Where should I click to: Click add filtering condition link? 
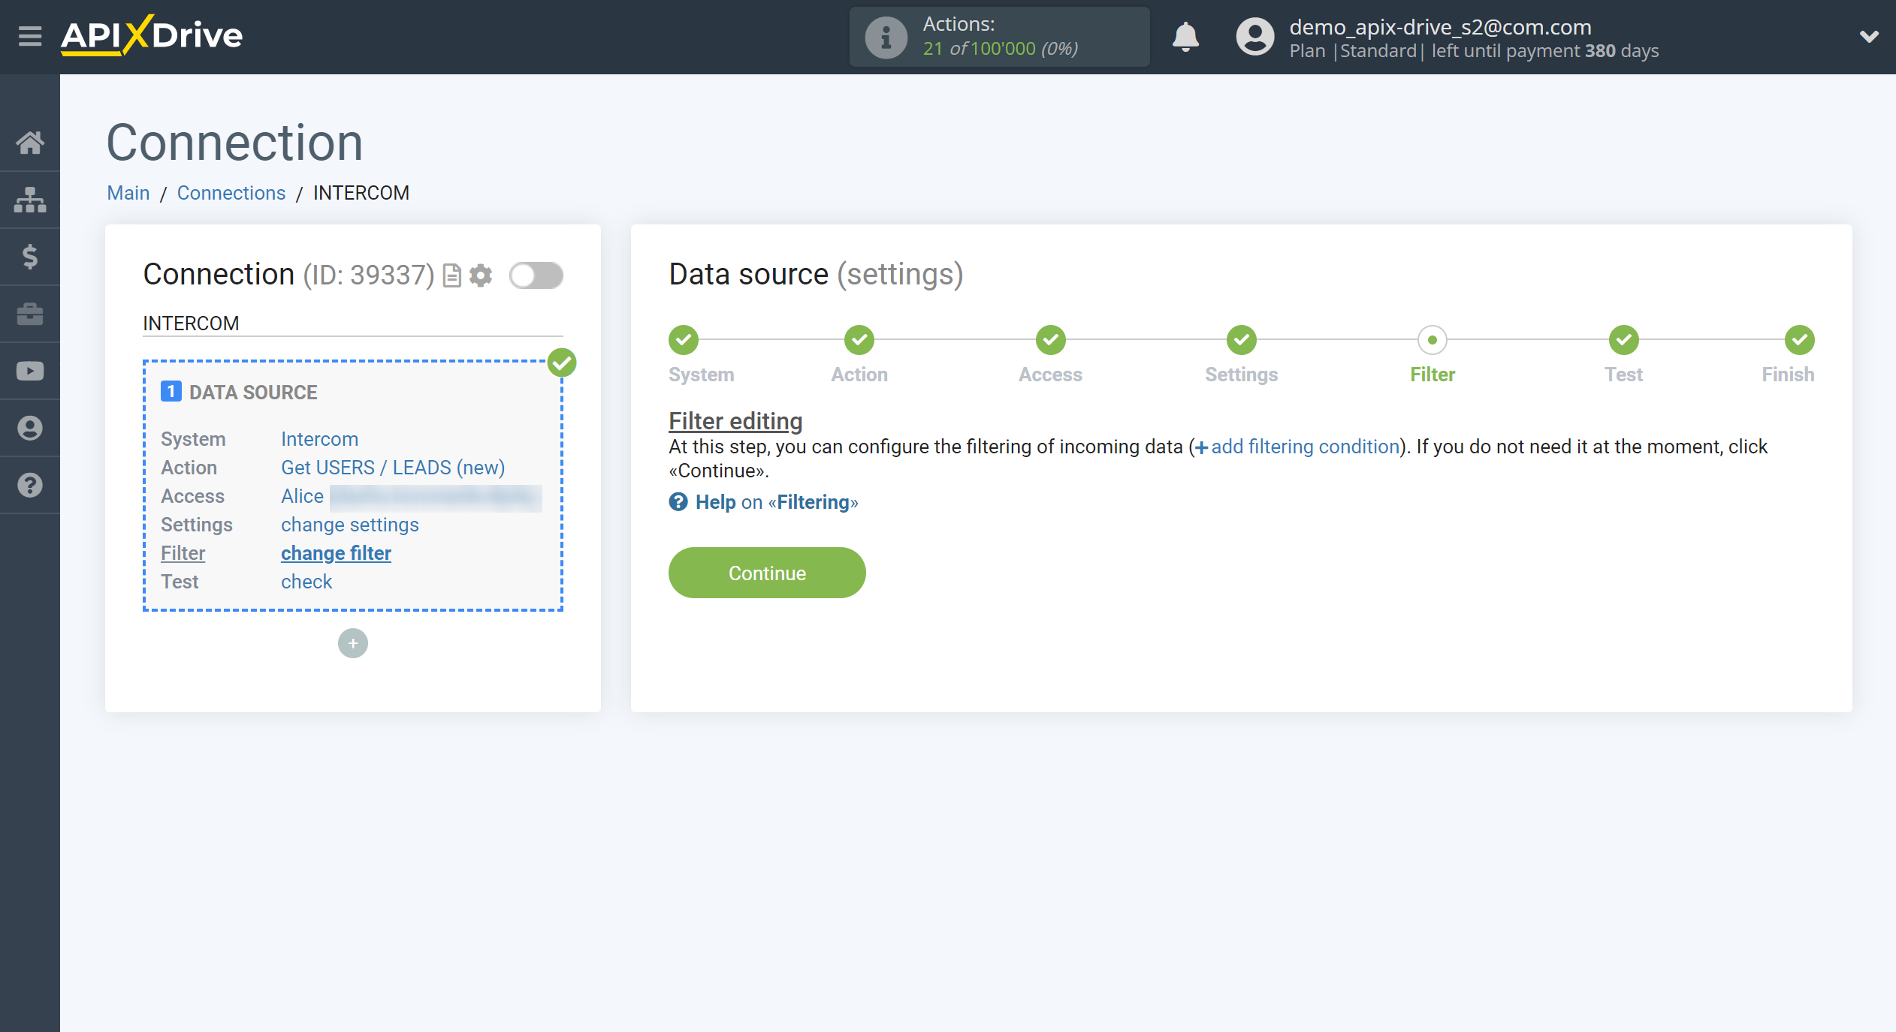click(1297, 447)
